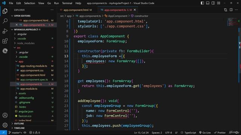Click the open changes compare icon

226,10
